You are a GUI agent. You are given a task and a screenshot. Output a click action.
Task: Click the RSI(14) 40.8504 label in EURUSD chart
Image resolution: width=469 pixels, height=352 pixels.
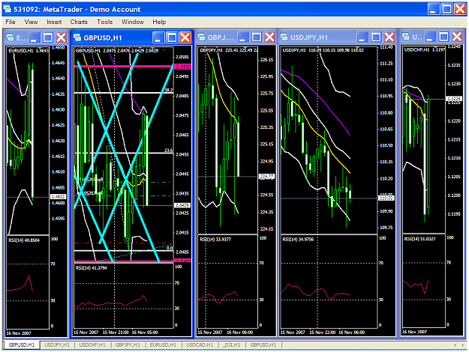point(24,240)
